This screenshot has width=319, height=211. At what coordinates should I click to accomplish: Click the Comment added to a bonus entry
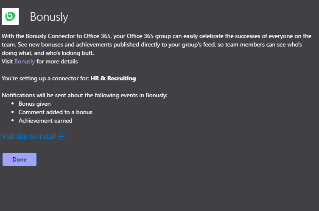56,112
